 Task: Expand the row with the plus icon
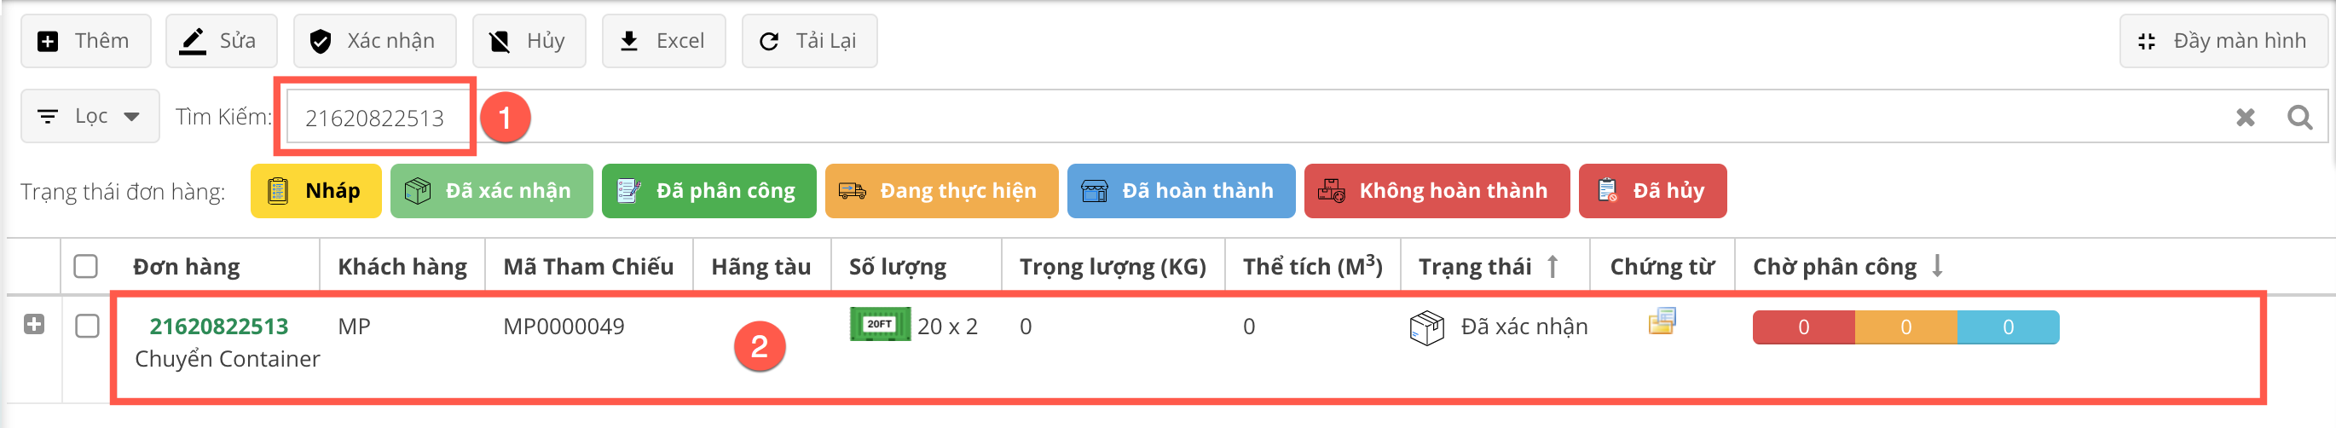(x=34, y=325)
